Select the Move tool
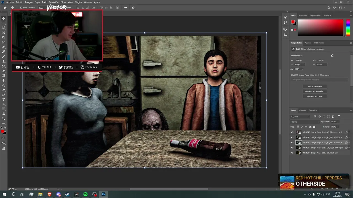The image size is (353, 198). pyautogui.click(x=4, y=18)
